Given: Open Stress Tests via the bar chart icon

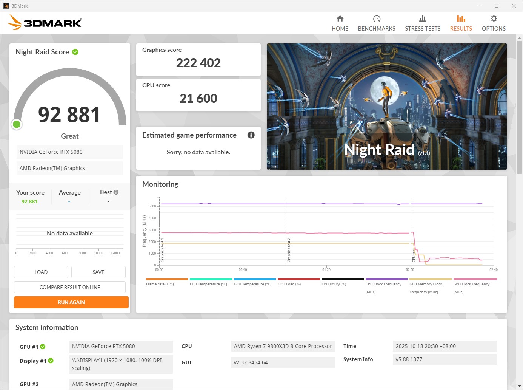Looking at the screenshot, I should (x=422, y=19).
